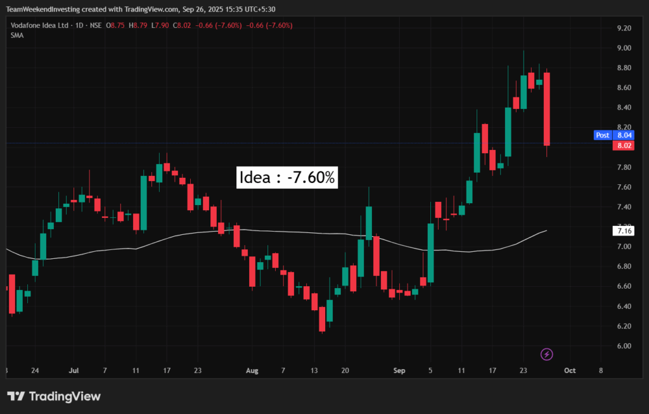Click the 6.80 price axis label

(x=624, y=267)
